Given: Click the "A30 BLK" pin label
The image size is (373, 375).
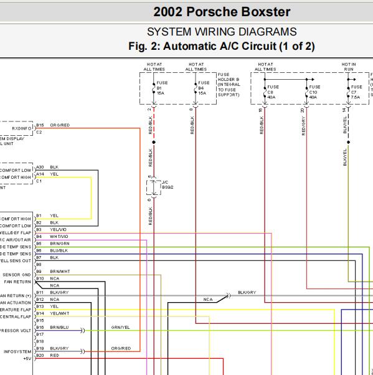Looking at the screenshot, I should tap(47, 167).
